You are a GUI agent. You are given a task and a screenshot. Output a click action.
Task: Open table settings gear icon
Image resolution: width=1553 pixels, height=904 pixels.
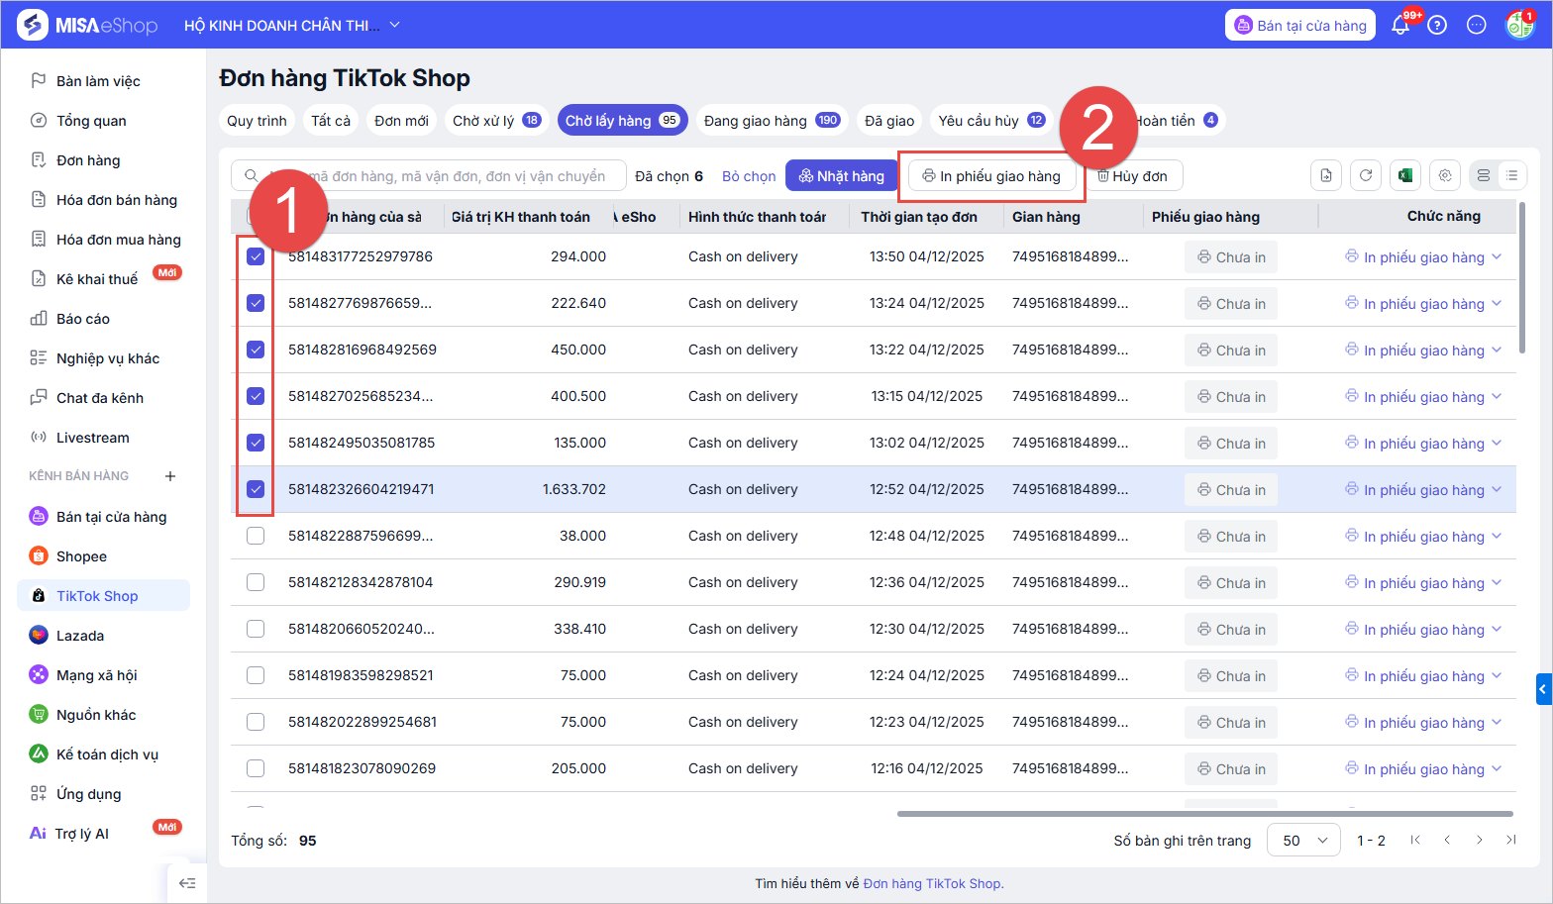point(1445,175)
